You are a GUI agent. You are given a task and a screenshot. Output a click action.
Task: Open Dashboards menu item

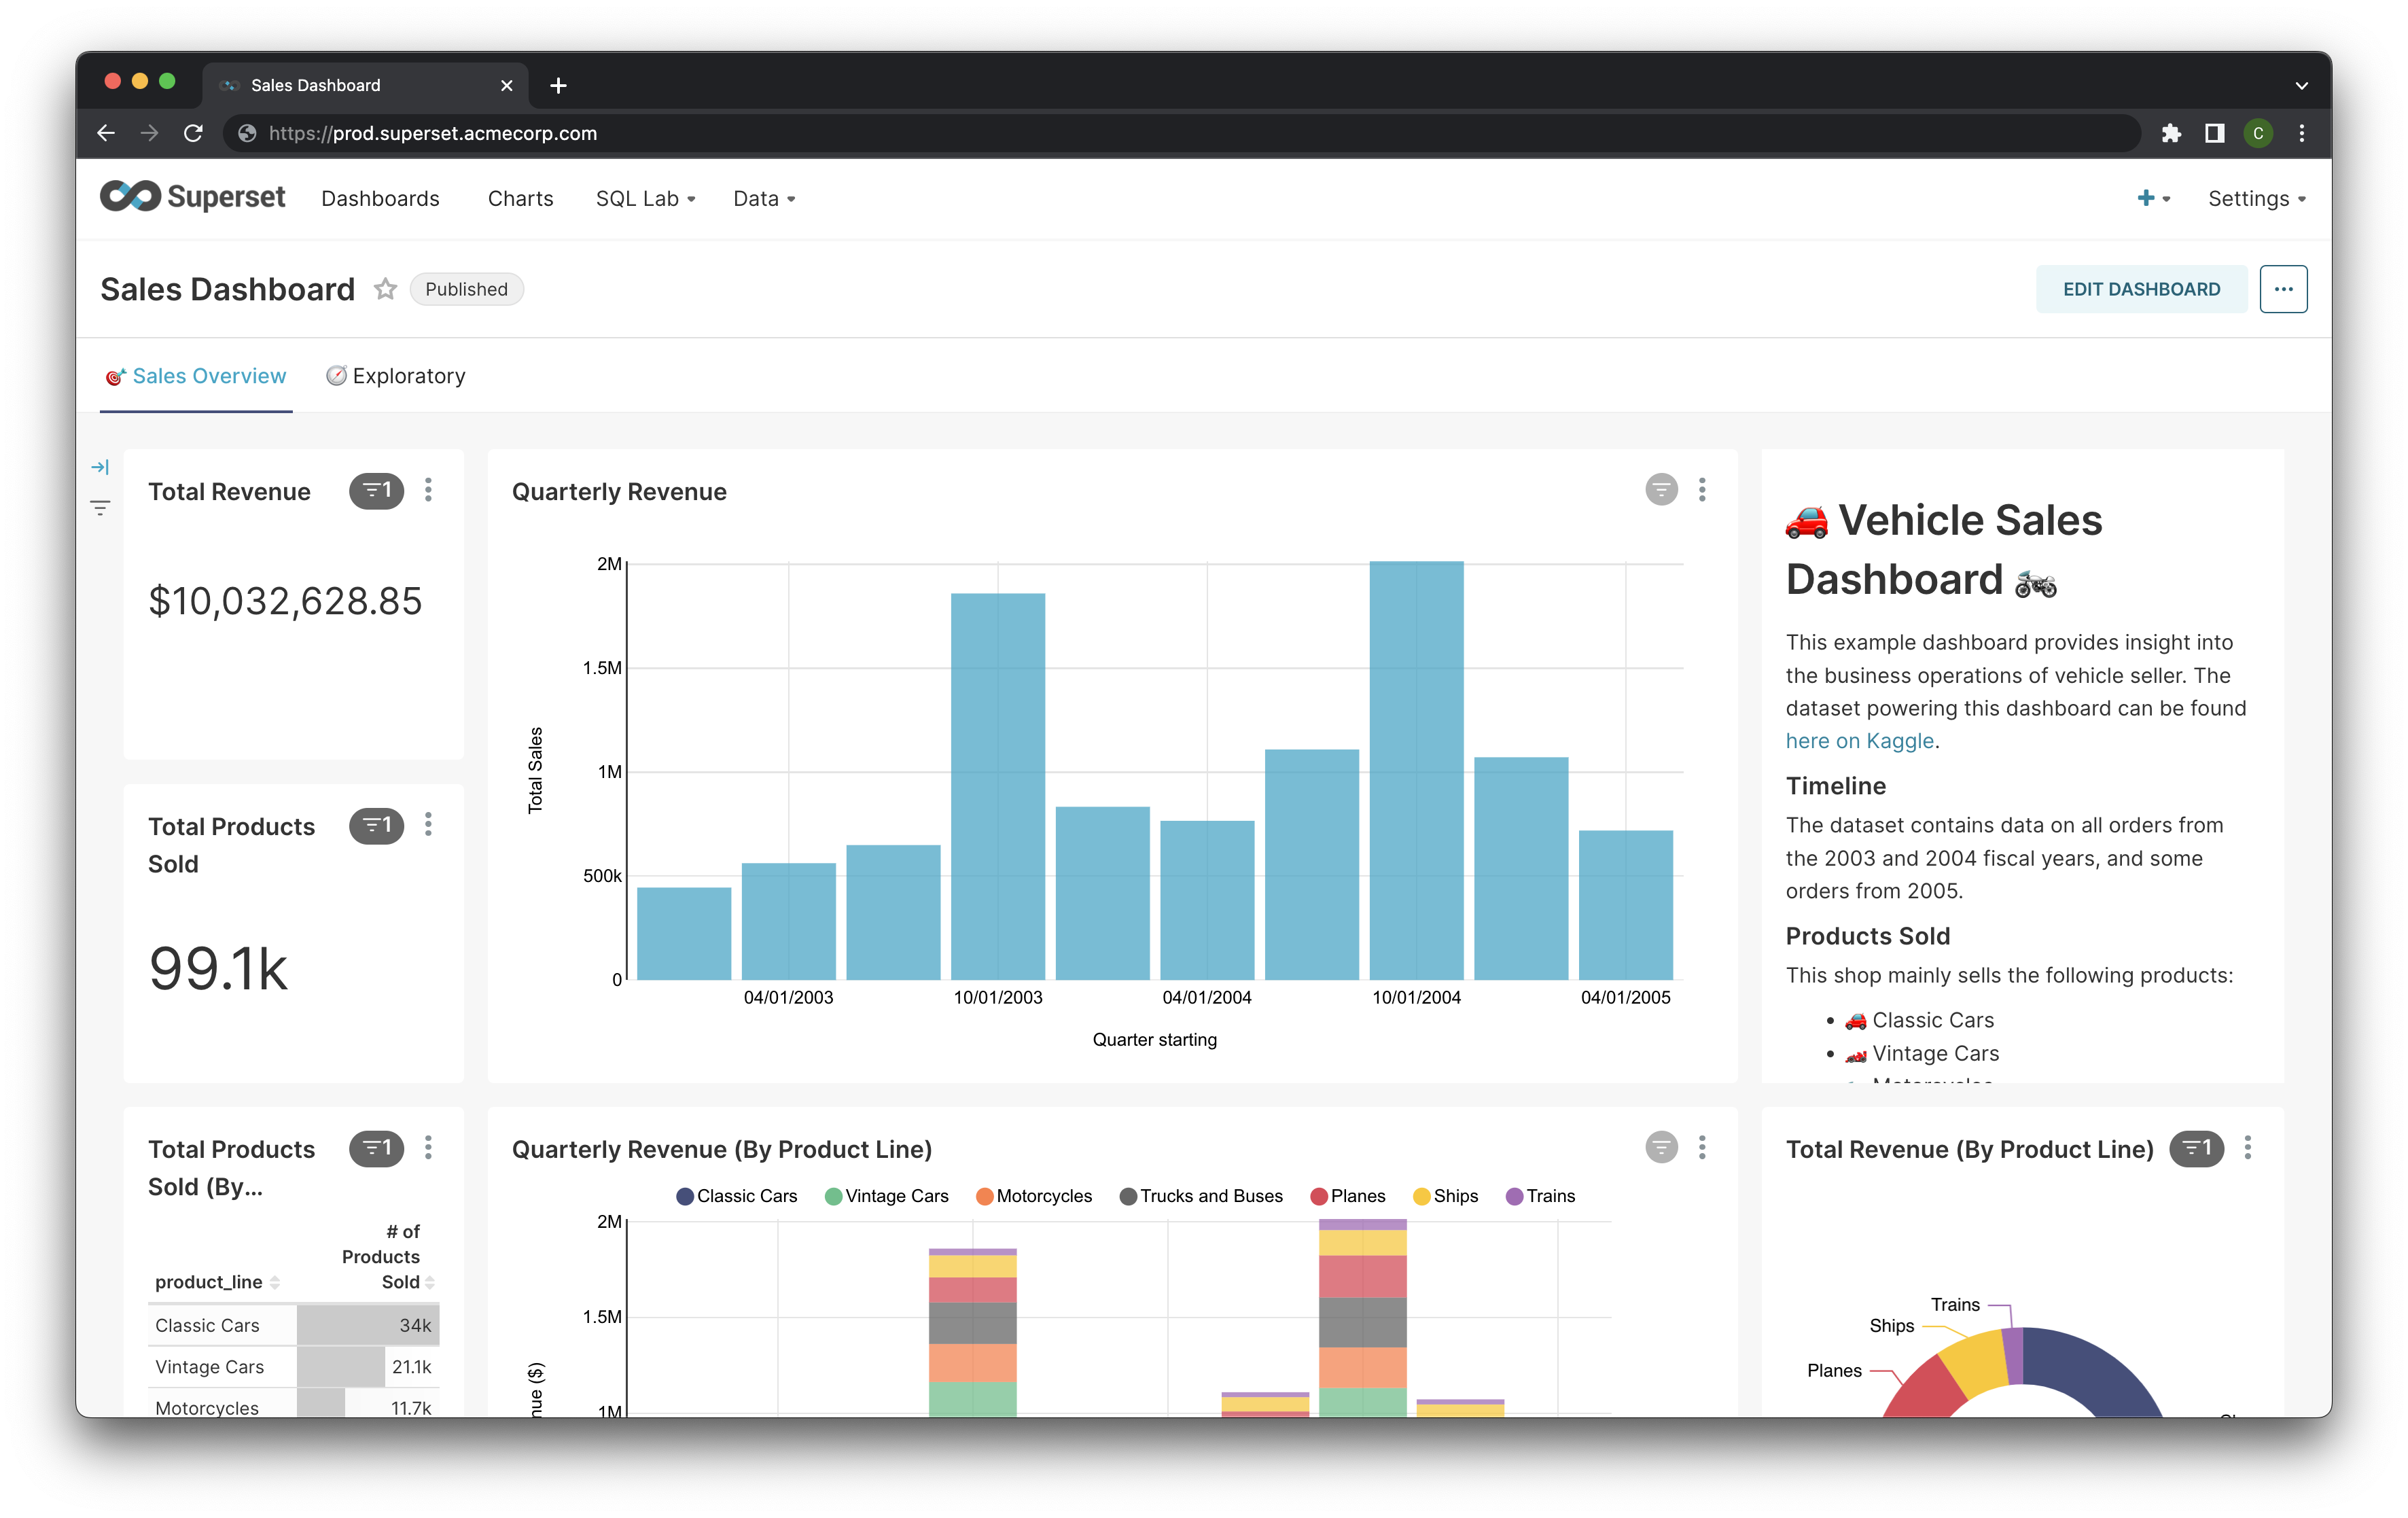click(380, 199)
